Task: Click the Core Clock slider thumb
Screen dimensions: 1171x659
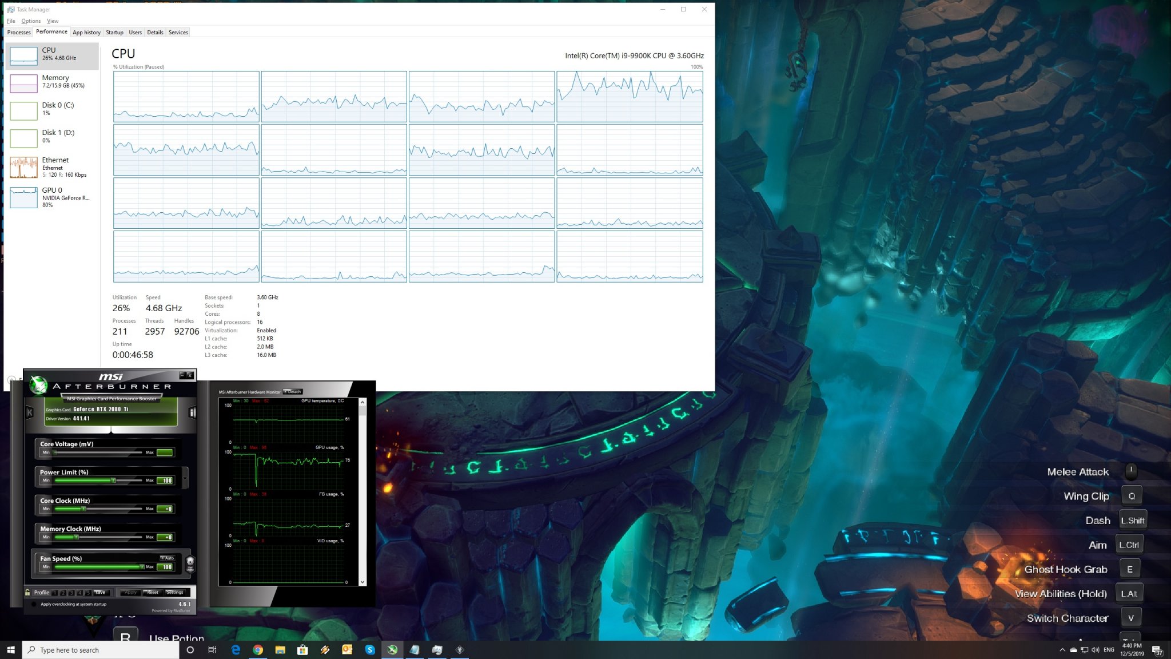Action: coord(83,509)
